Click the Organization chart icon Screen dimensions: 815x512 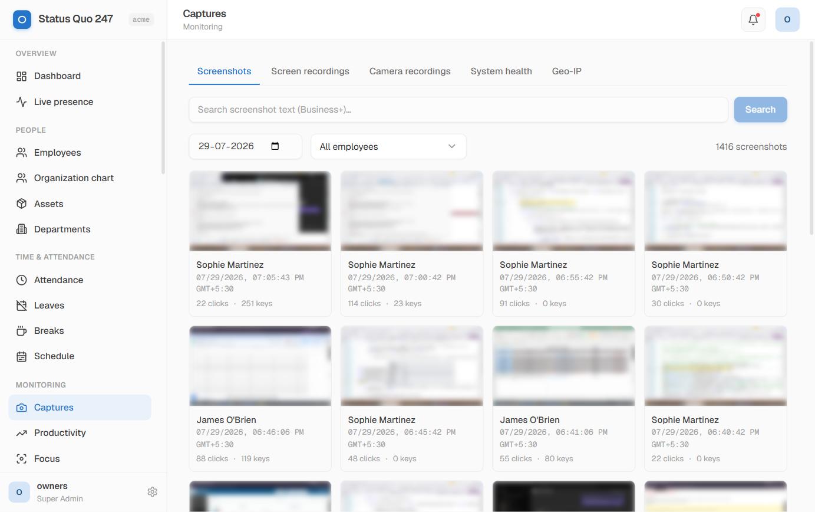(x=22, y=178)
